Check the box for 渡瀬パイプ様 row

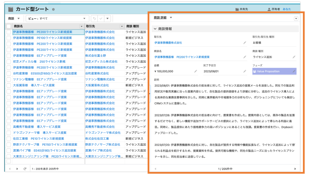pyautogui.click(x=9, y=150)
